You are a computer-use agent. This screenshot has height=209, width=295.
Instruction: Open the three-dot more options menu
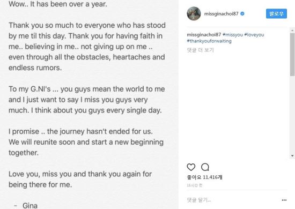[284, 200]
